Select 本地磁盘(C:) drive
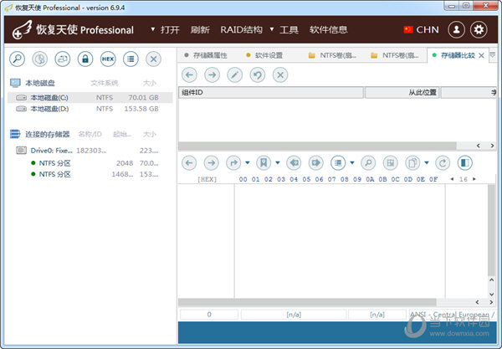The height and width of the screenshot is (349, 502). [90, 97]
